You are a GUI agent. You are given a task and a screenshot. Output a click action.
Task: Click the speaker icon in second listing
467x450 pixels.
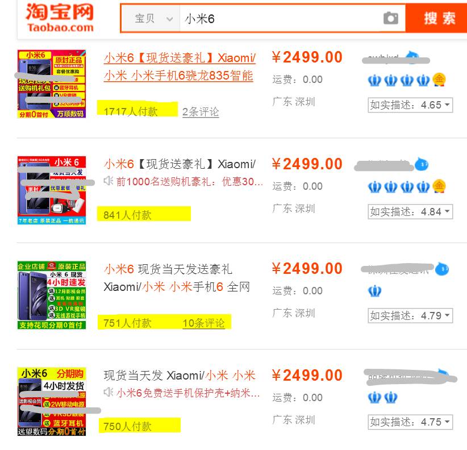coord(109,181)
